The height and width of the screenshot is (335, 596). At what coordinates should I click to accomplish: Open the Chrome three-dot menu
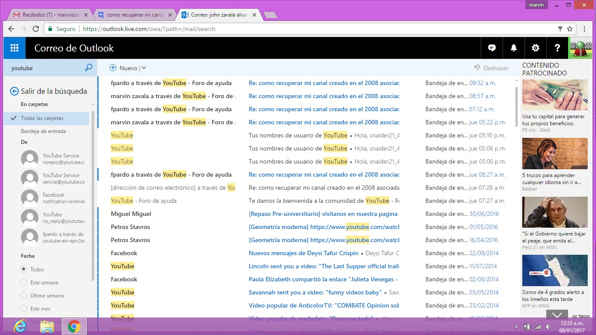[x=585, y=29]
